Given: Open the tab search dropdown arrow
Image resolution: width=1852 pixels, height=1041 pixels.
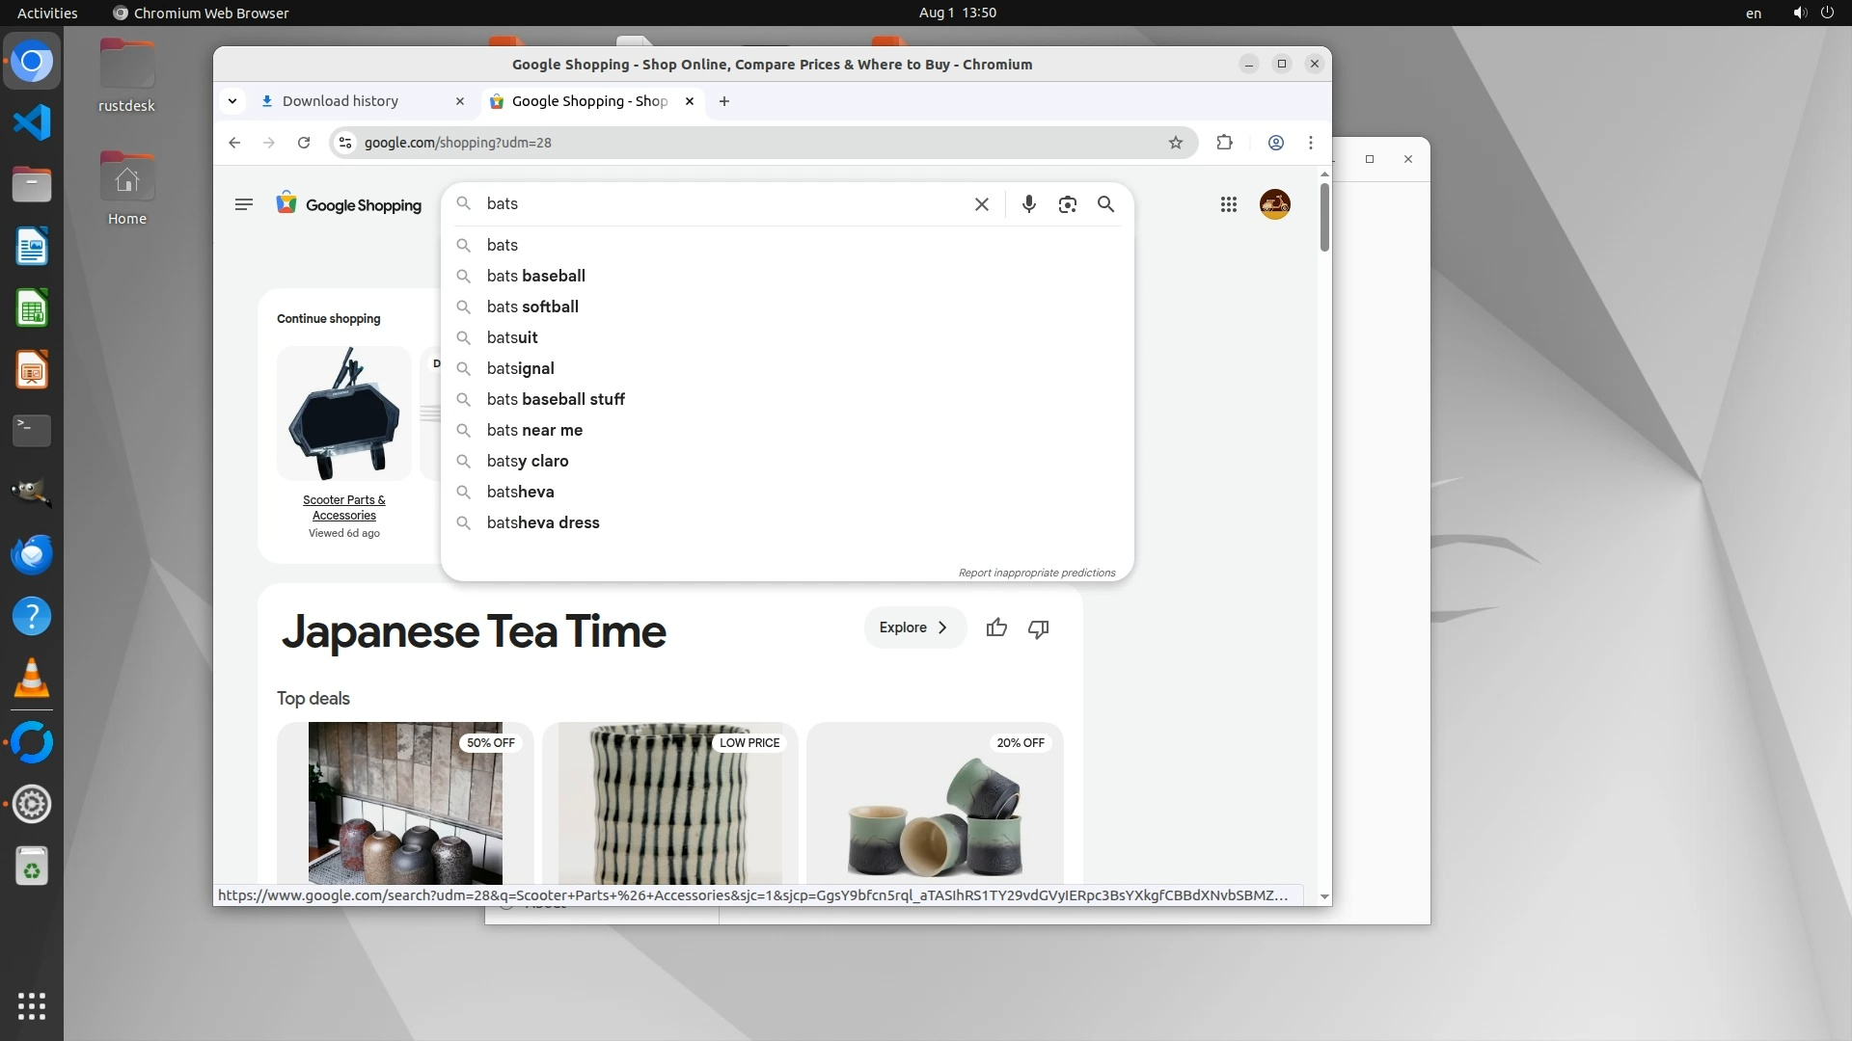Looking at the screenshot, I should pyautogui.click(x=232, y=101).
